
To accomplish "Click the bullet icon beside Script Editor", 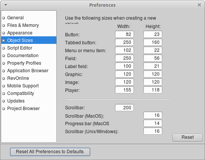I will tap(4, 48).
